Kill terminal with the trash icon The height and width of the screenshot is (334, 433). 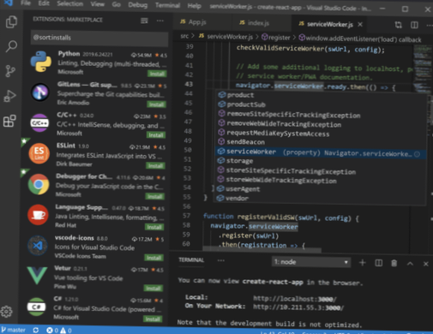(394, 263)
